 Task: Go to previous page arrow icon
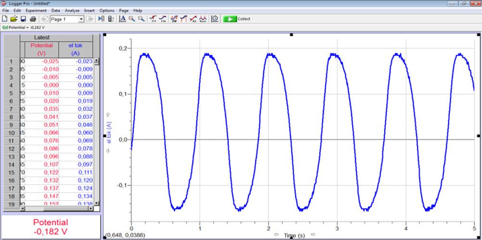pyautogui.click(x=45, y=19)
